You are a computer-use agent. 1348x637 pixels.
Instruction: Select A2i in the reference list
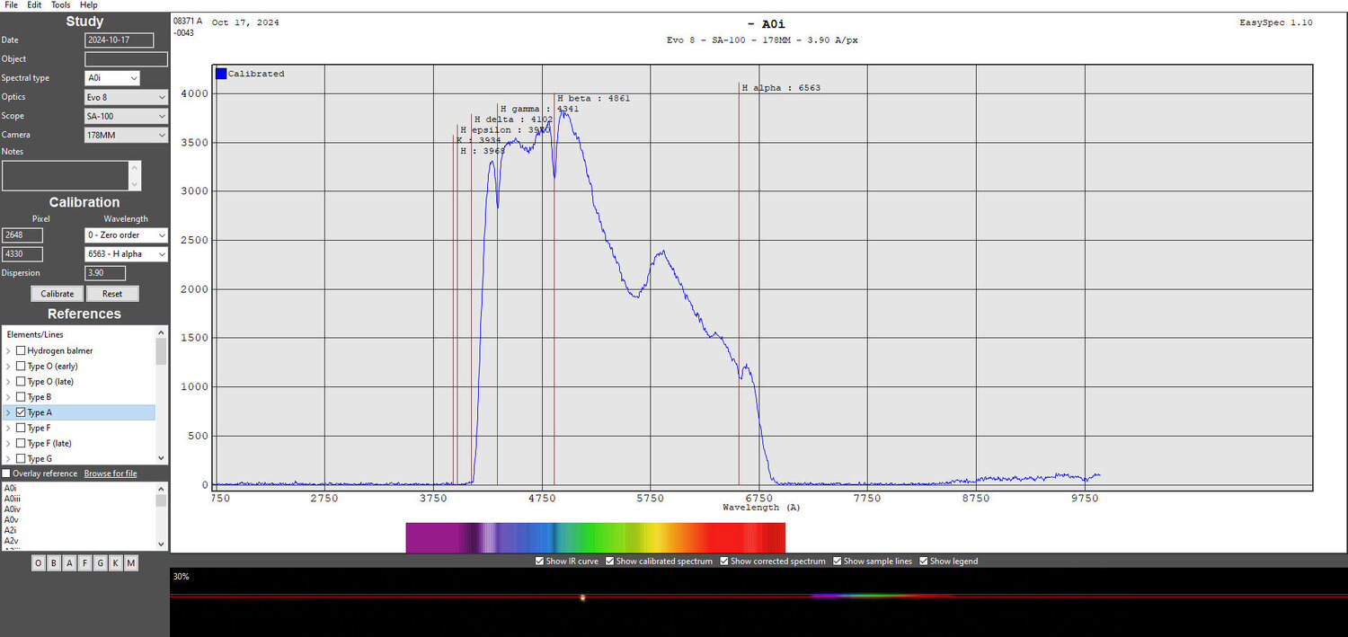click(x=11, y=531)
